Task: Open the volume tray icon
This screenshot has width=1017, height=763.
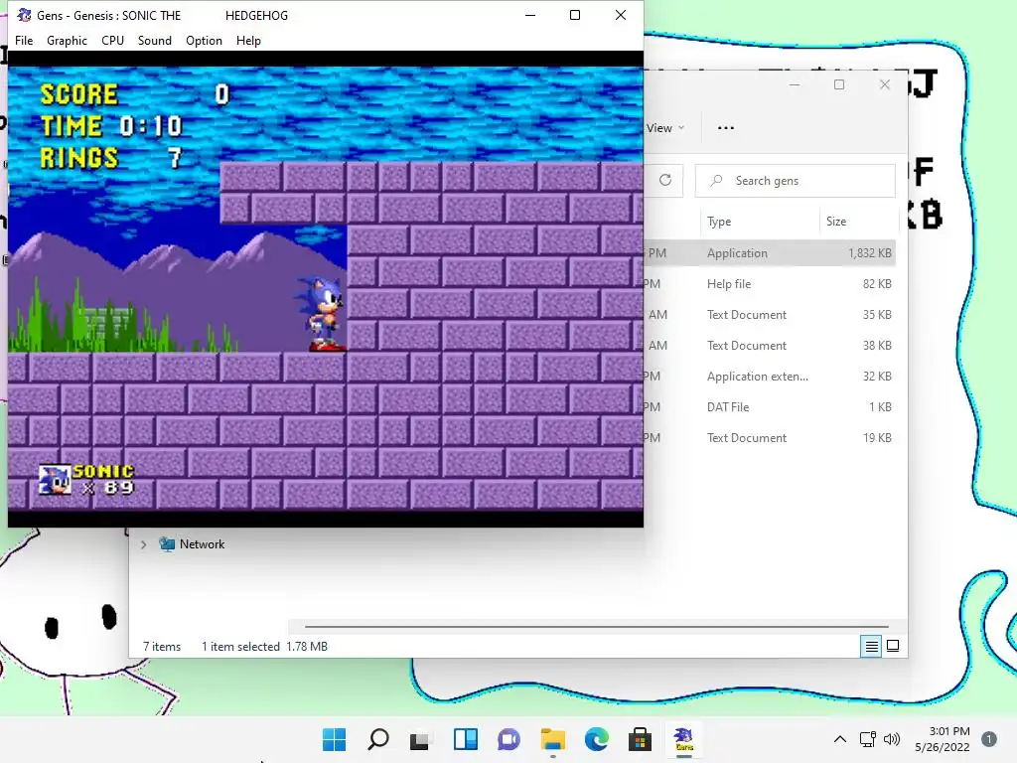Action: coord(892,739)
